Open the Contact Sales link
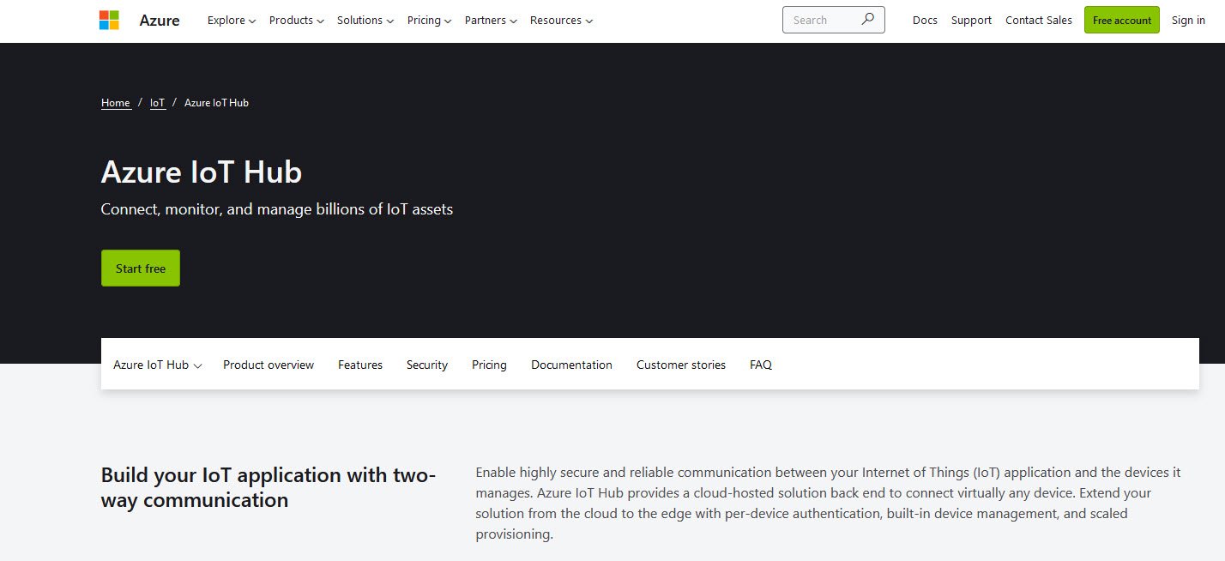 click(1039, 20)
